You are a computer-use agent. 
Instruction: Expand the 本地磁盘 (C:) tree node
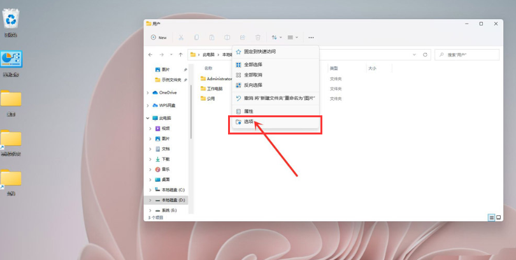(x=148, y=190)
